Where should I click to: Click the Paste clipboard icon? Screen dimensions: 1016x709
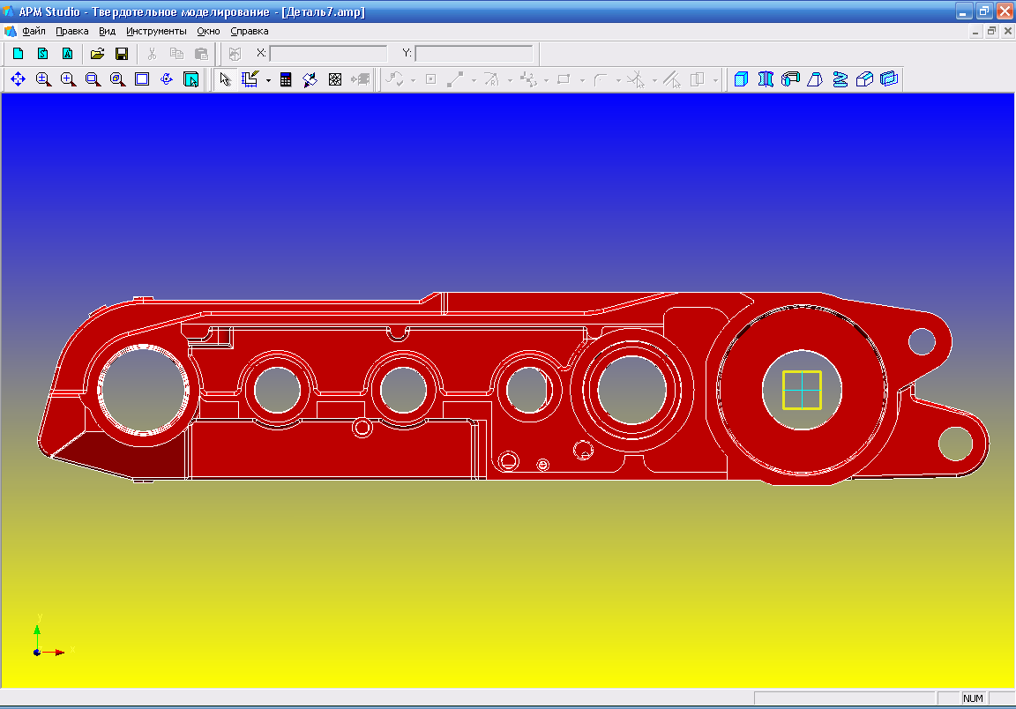[201, 54]
